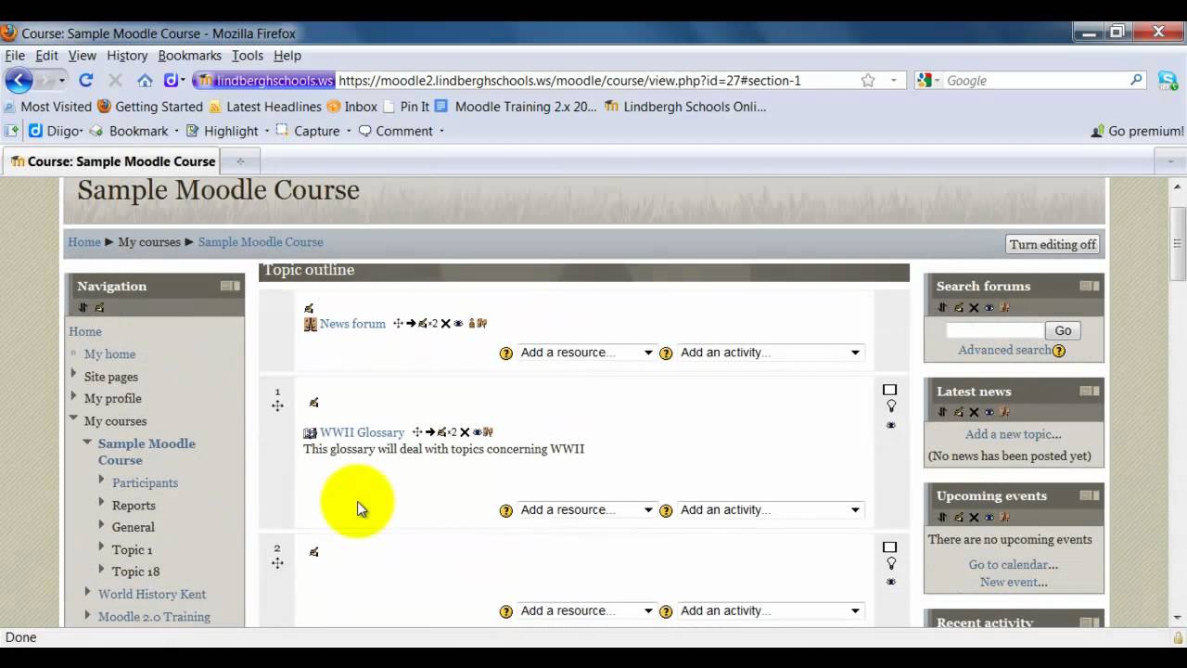The width and height of the screenshot is (1187, 668).
Task: Go to the browser home page icon
Action: pyautogui.click(x=145, y=81)
